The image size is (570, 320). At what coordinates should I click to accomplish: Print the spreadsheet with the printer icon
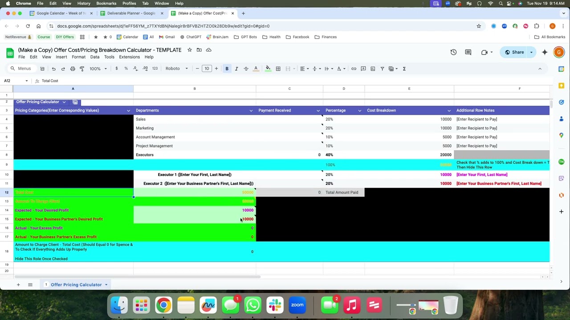coord(73,68)
